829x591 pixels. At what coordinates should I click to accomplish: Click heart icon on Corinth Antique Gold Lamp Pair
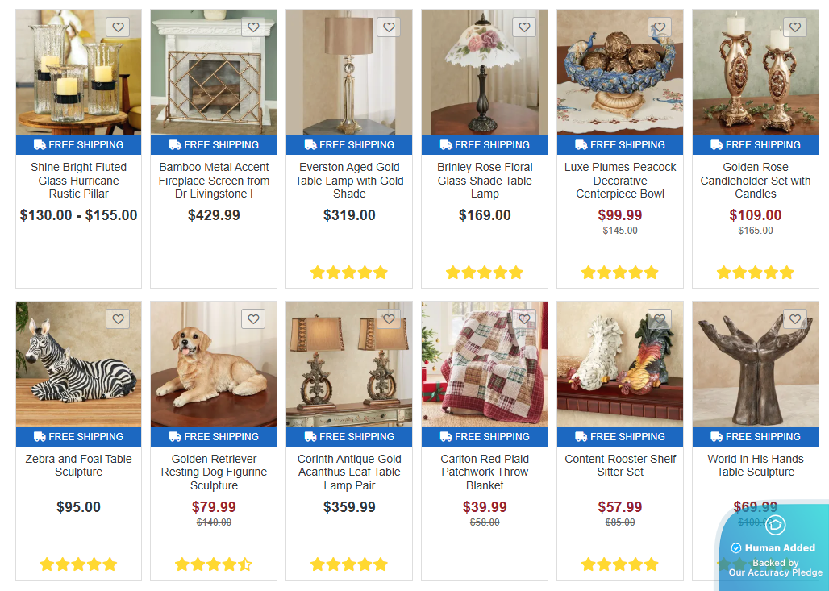389,318
